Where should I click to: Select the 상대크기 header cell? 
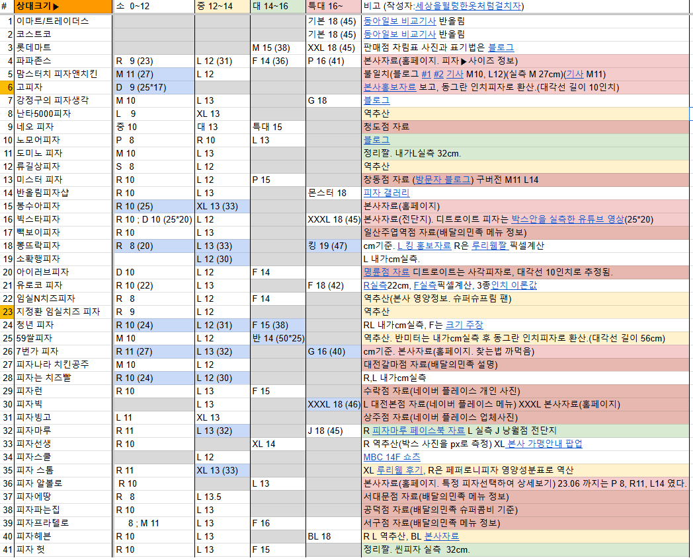click(x=63, y=6)
